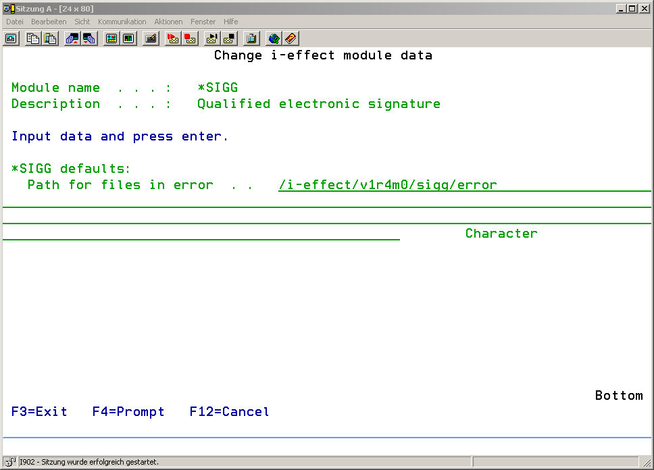Open the Bearbeiten menu
This screenshot has width=654, height=470.
[x=49, y=22]
